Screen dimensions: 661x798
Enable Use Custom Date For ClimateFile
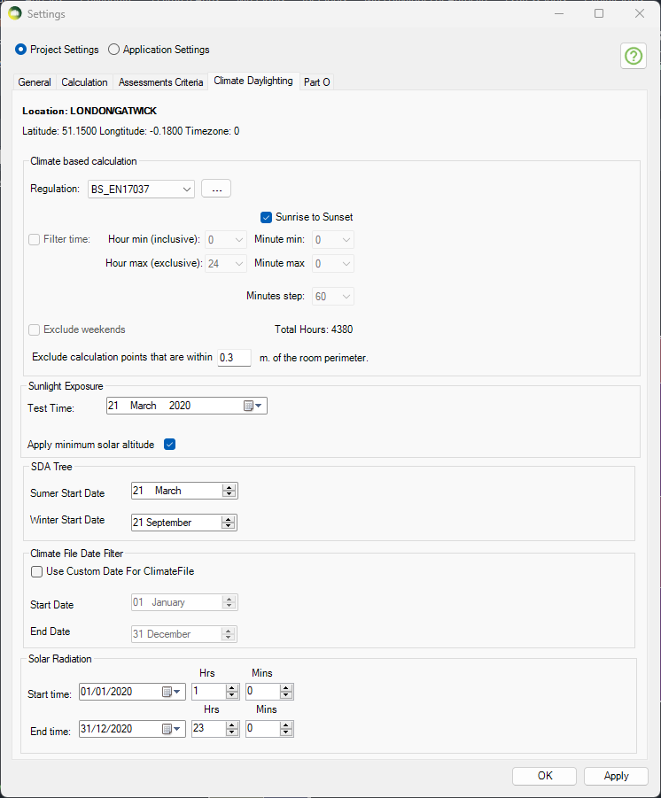click(37, 571)
